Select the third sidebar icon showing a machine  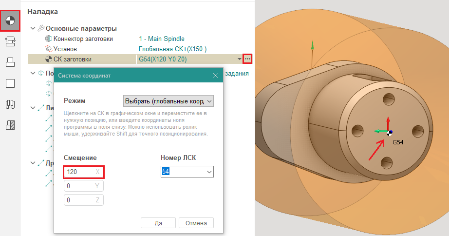point(10,62)
